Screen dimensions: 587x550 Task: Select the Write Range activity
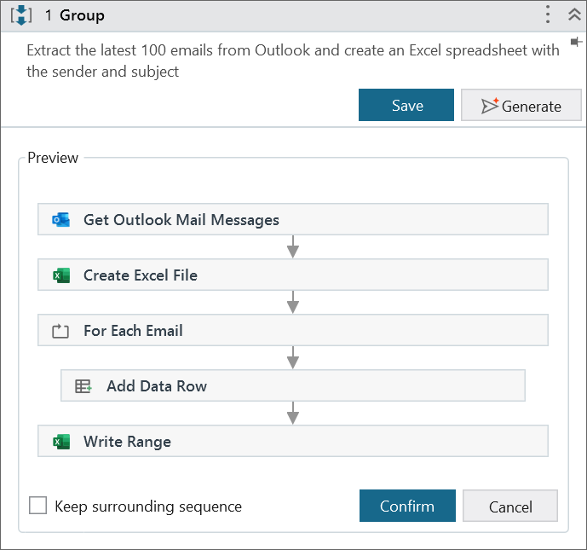coord(292,442)
